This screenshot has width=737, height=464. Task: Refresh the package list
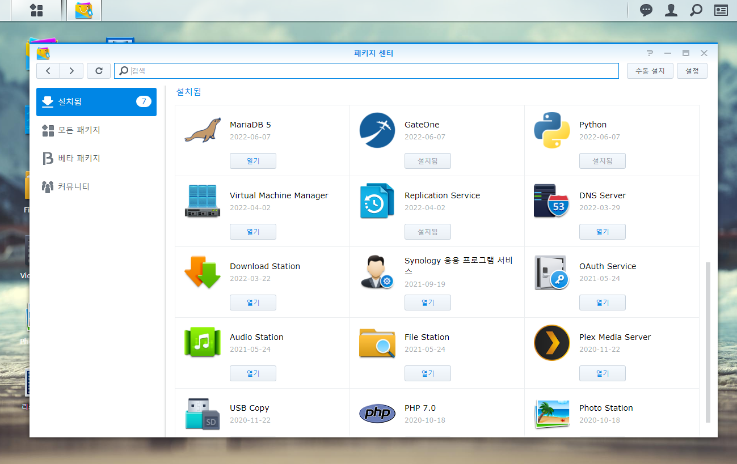pyautogui.click(x=99, y=71)
